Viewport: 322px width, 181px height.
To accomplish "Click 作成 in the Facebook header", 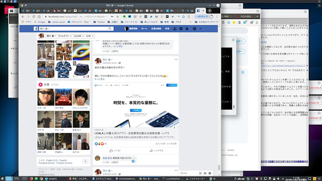I will [167, 29].
